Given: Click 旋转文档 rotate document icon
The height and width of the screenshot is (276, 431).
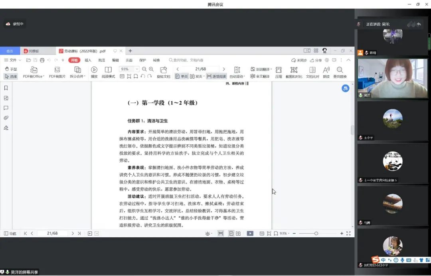Looking at the screenshot, I should click(164, 72).
